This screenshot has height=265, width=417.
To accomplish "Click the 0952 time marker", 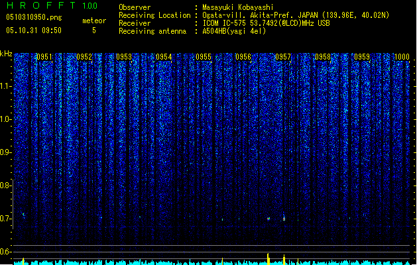I will [84, 57].
